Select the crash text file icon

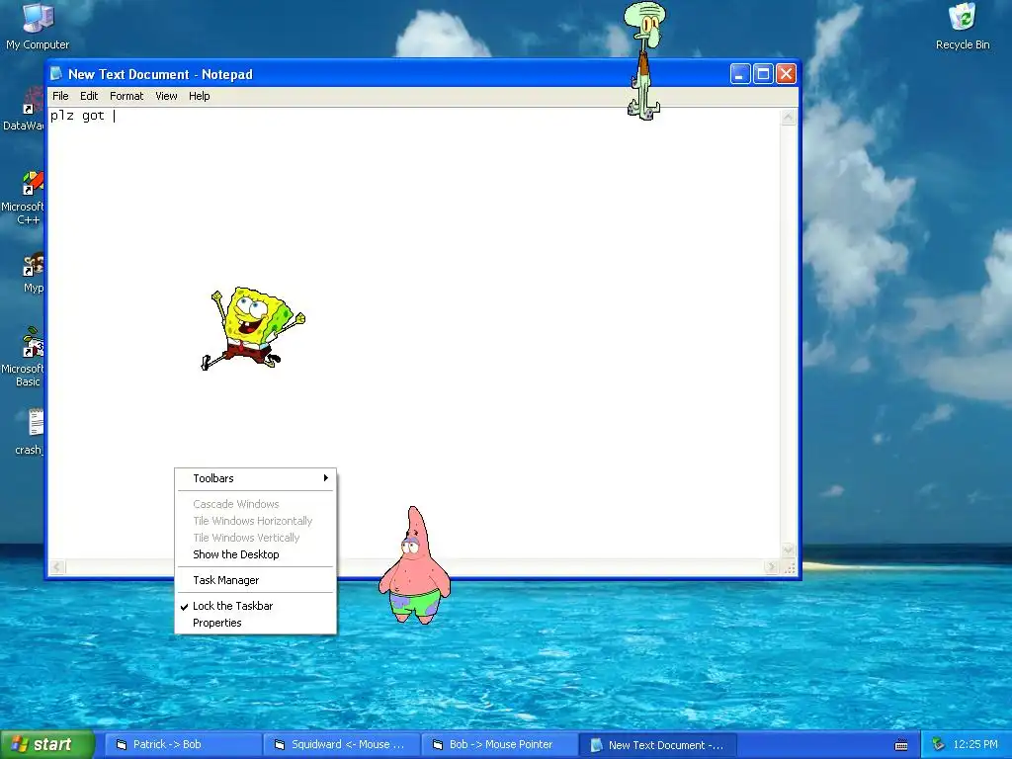point(31,431)
